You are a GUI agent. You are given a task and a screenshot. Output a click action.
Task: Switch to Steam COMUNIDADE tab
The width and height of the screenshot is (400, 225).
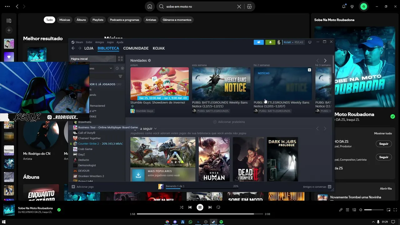136,48
